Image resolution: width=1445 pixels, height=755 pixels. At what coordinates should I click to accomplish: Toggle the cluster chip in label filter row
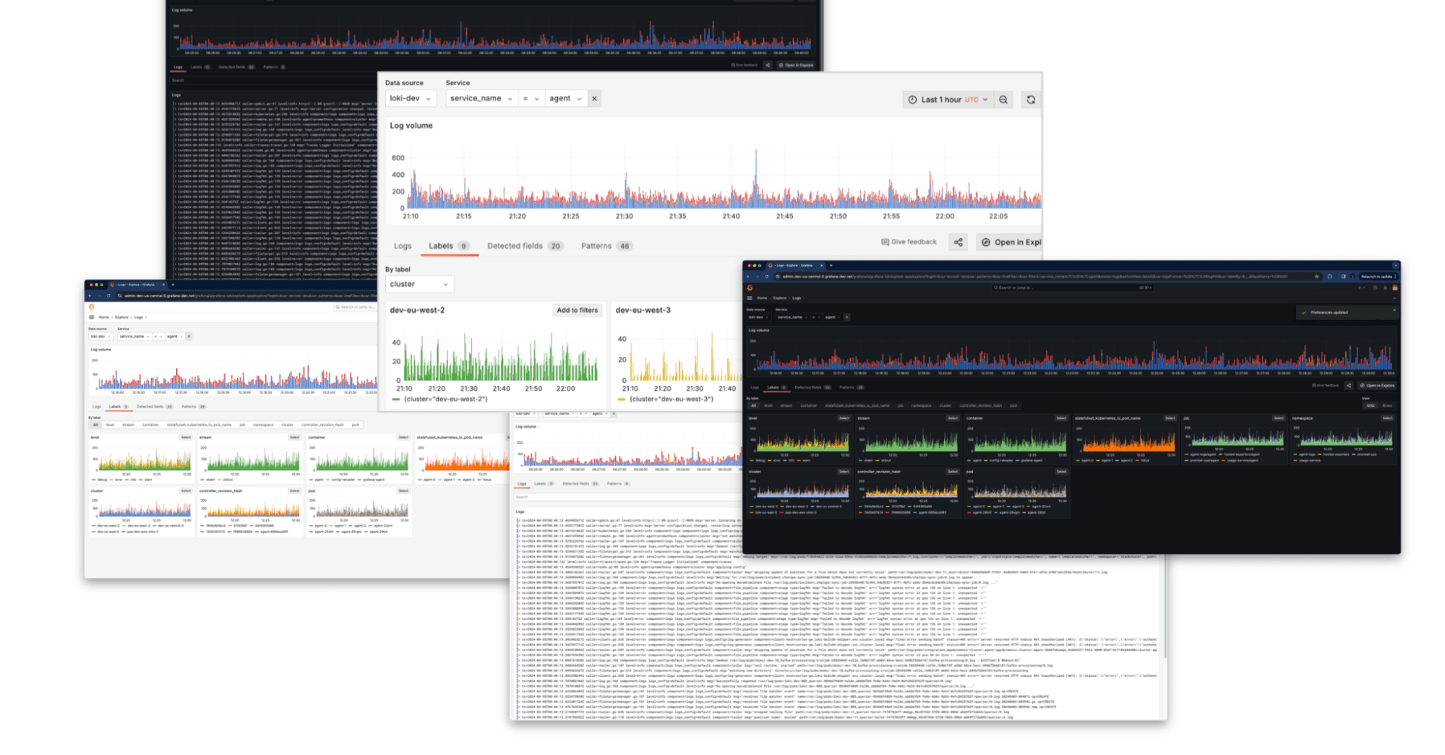coord(946,405)
